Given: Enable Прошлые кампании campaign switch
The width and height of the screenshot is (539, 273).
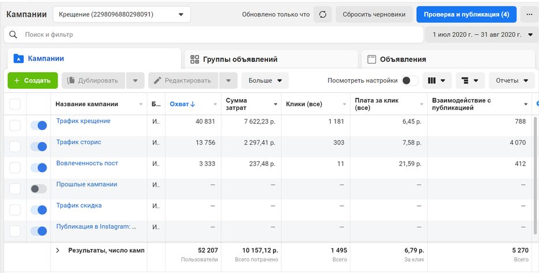Looking at the screenshot, I should [x=39, y=189].
